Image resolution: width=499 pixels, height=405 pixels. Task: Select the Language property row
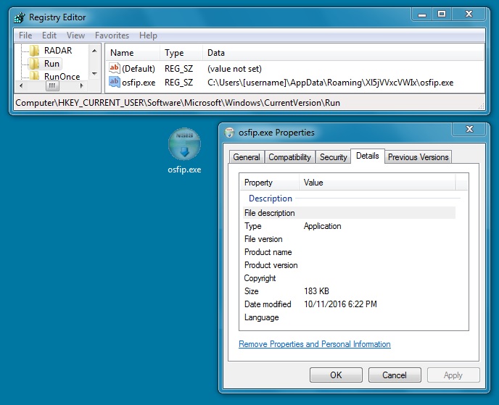pyautogui.click(x=349, y=317)
